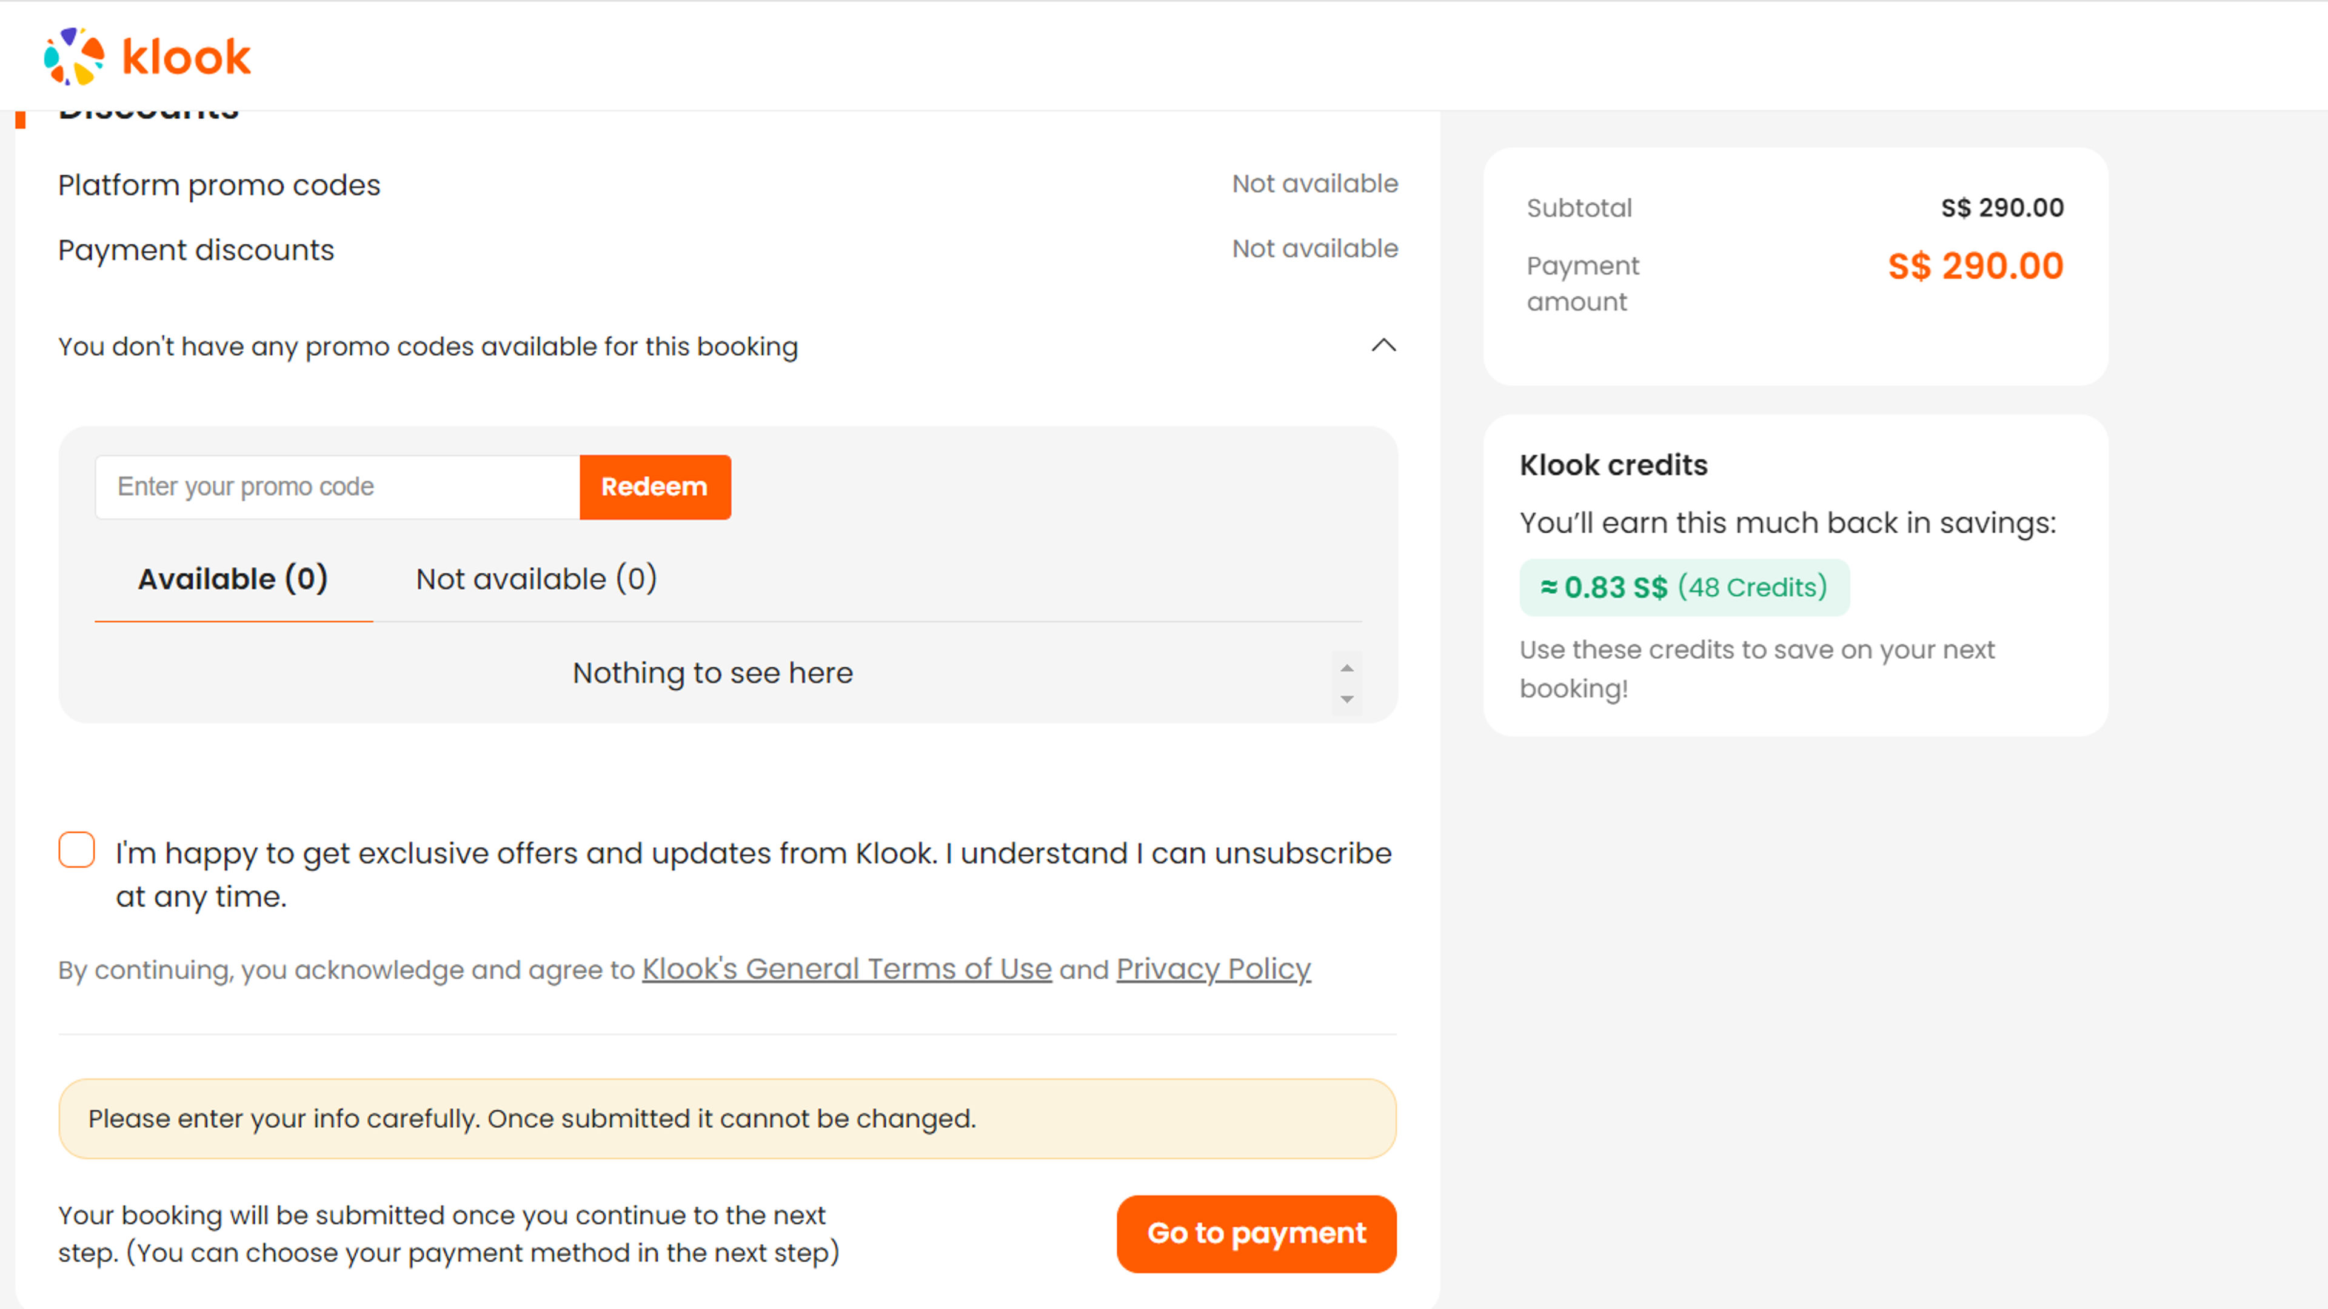Viewport: 2328px width, 1309px height.
Task: Tick the exclusive offers checkbox
Action: click(x=77, y=850)
